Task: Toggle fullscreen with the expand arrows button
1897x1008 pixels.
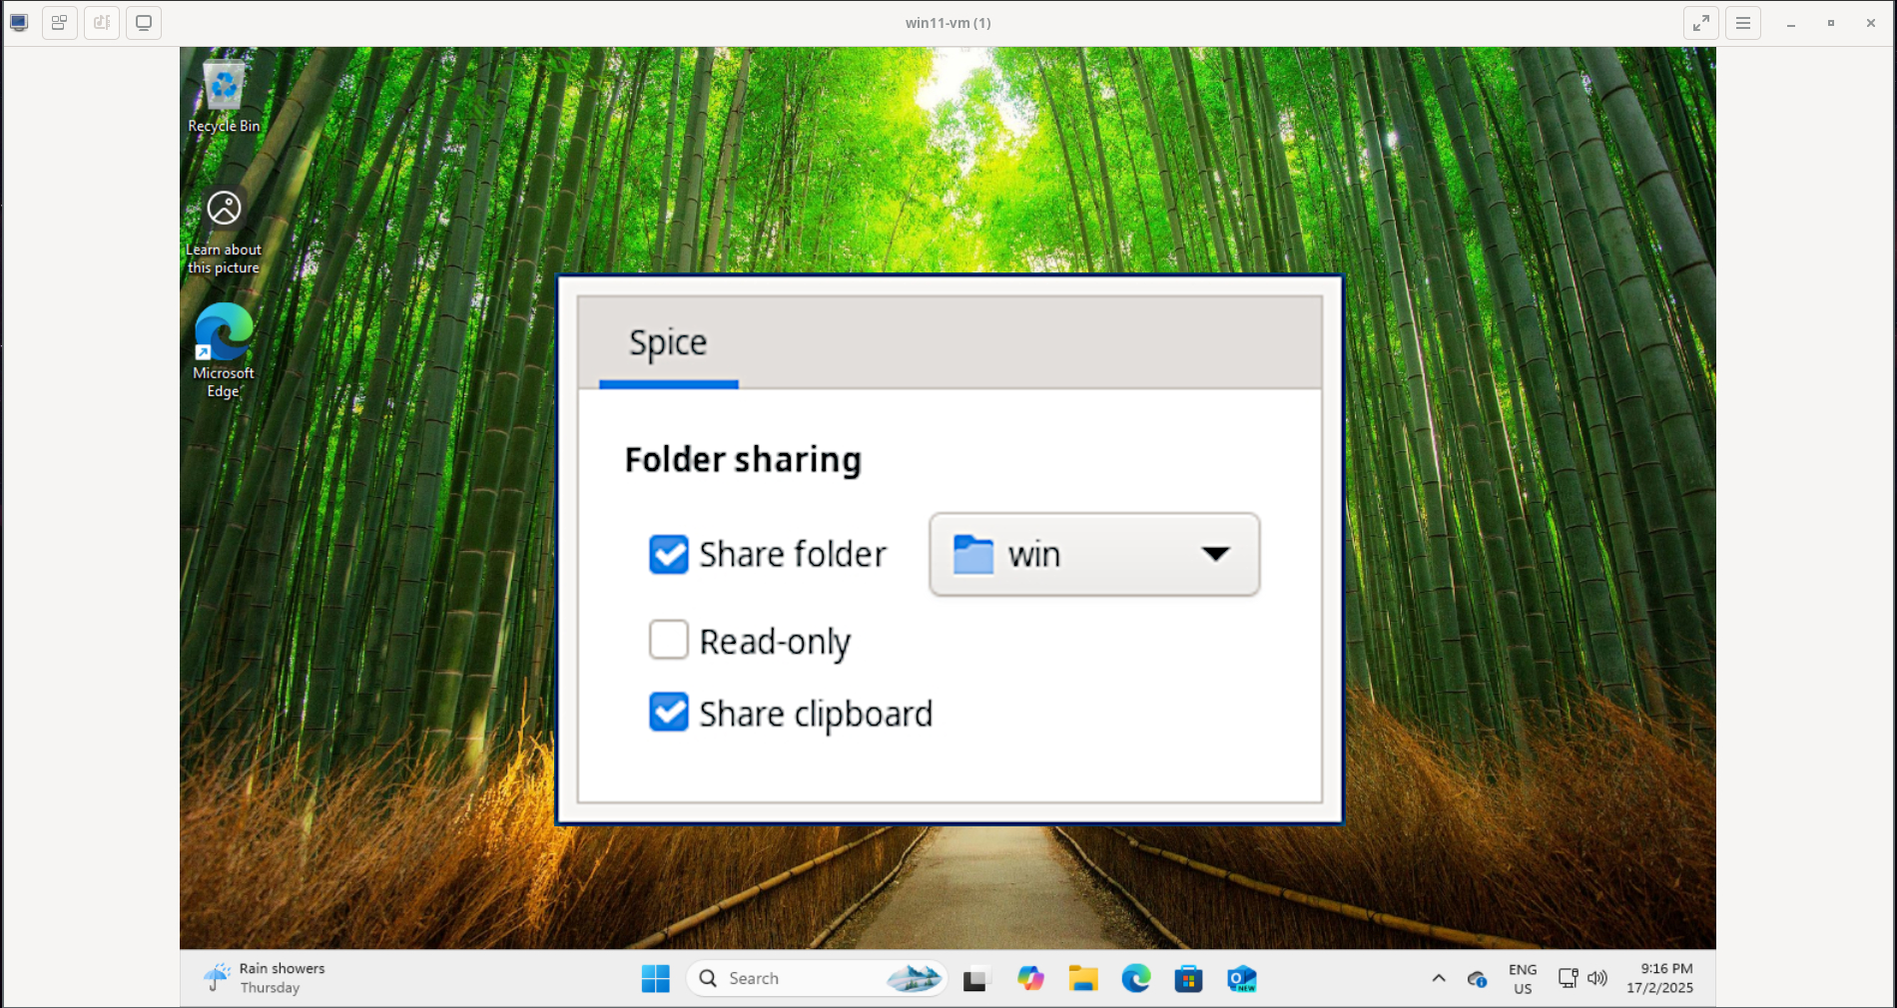Action: click(1700, 23)
